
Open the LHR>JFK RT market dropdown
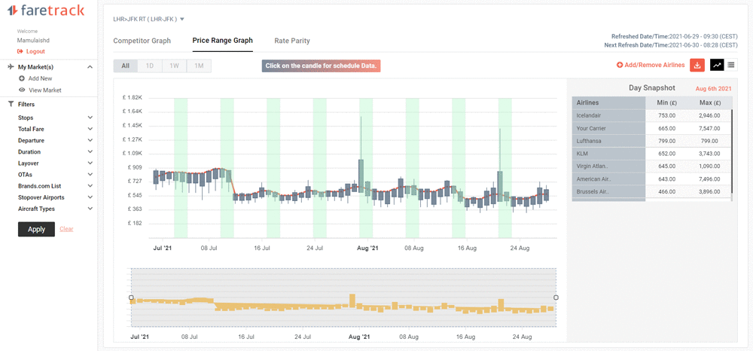(x=149, y=19)
